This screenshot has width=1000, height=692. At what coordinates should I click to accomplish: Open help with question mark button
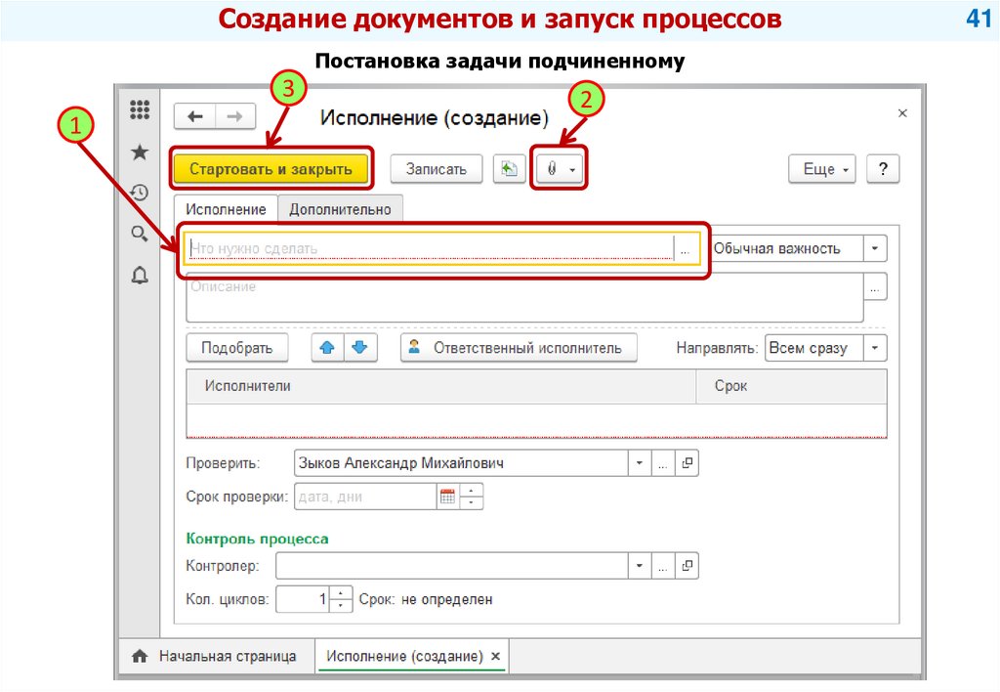(883, 169)
